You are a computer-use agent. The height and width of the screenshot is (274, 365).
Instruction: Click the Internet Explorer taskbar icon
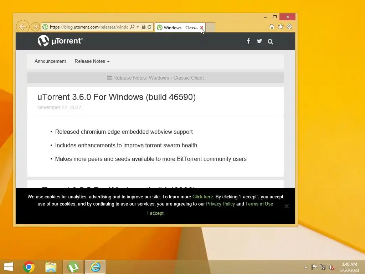(95, 267)
